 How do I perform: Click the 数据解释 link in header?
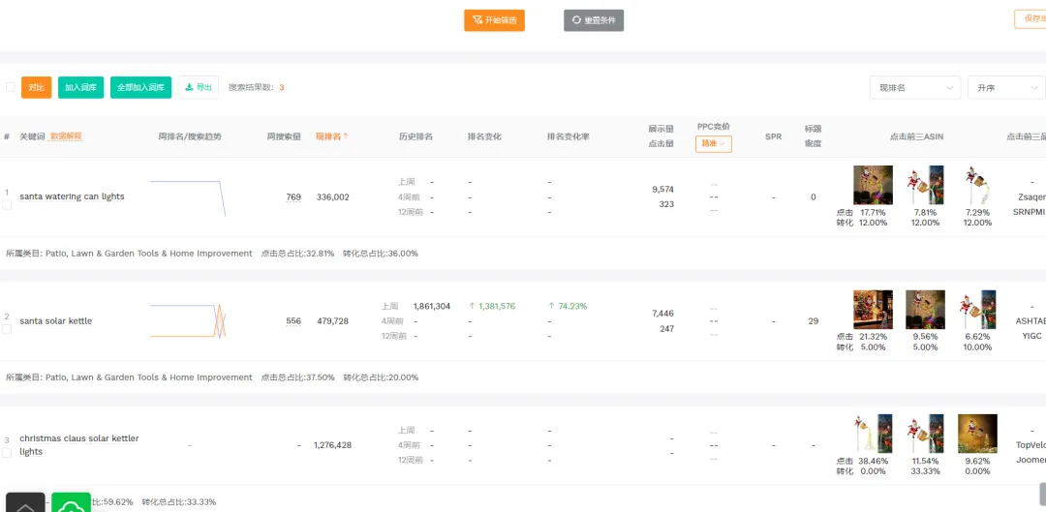(66, 136)
